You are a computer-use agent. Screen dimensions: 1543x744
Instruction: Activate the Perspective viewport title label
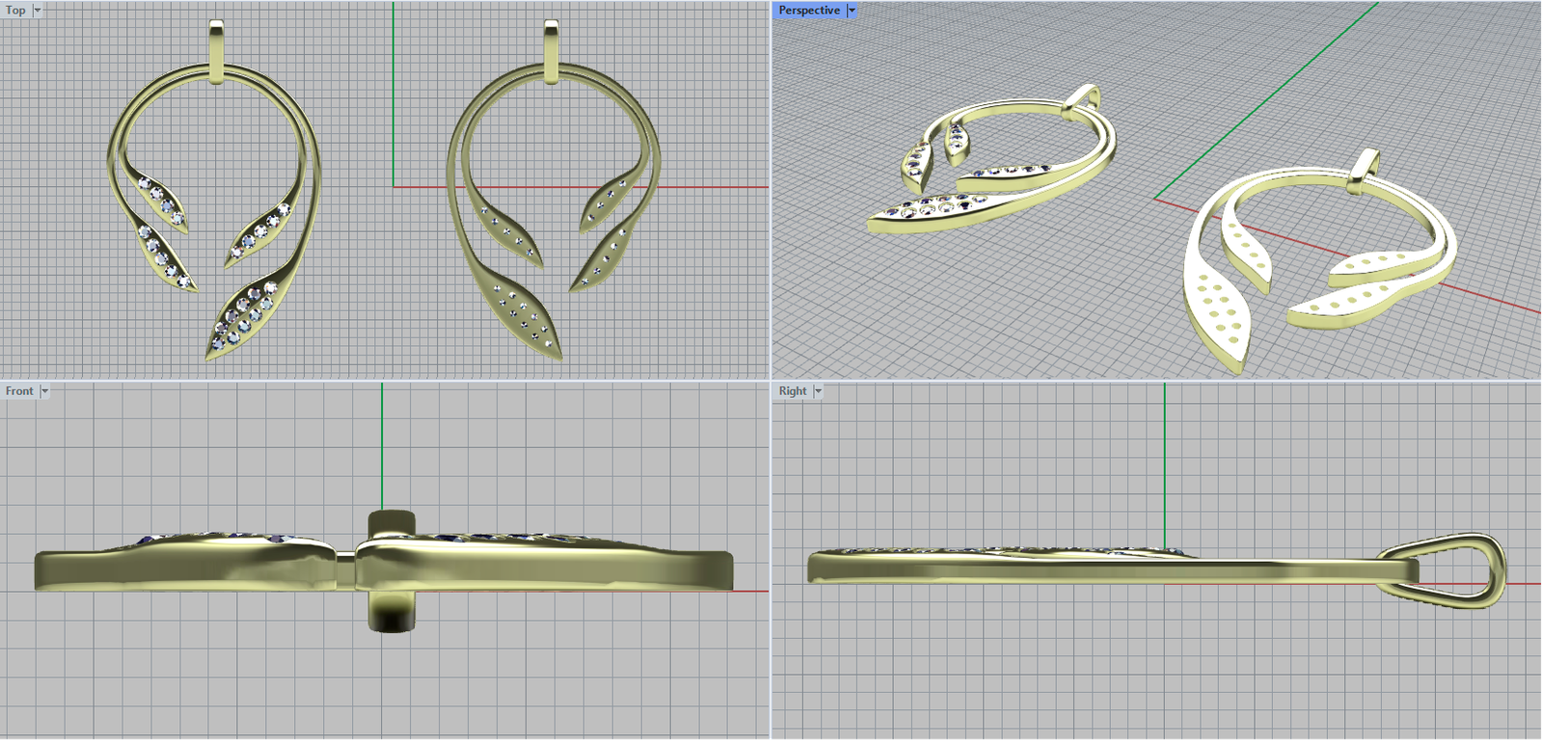pos(809,11)
